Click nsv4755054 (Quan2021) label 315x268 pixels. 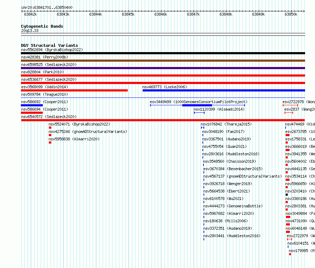point(224,146)
